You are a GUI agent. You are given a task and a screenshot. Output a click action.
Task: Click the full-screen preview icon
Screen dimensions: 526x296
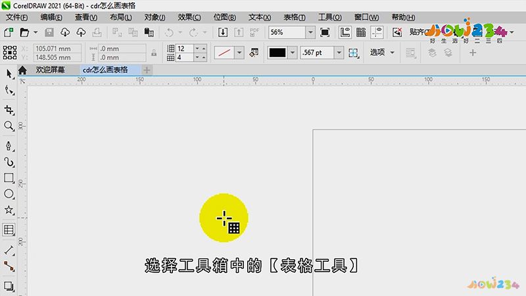click(325, 32)
